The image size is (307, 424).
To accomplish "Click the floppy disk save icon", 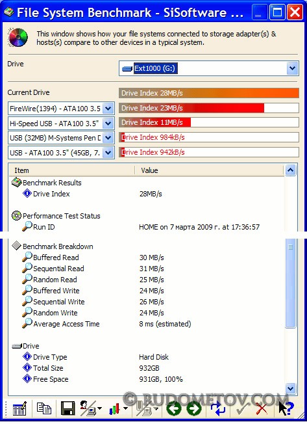I will pyautogui.click(x=68, y=408).
